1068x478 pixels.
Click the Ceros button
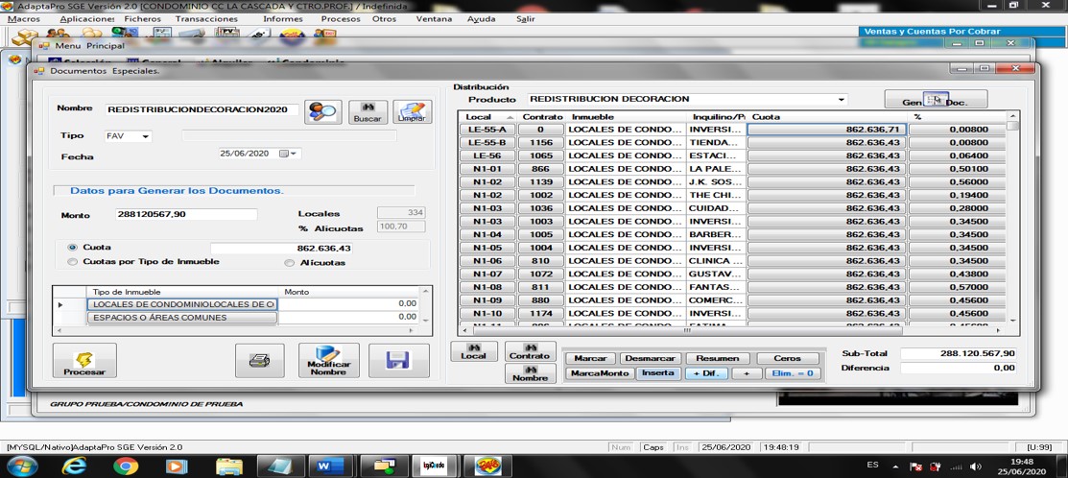click(788, 358)
